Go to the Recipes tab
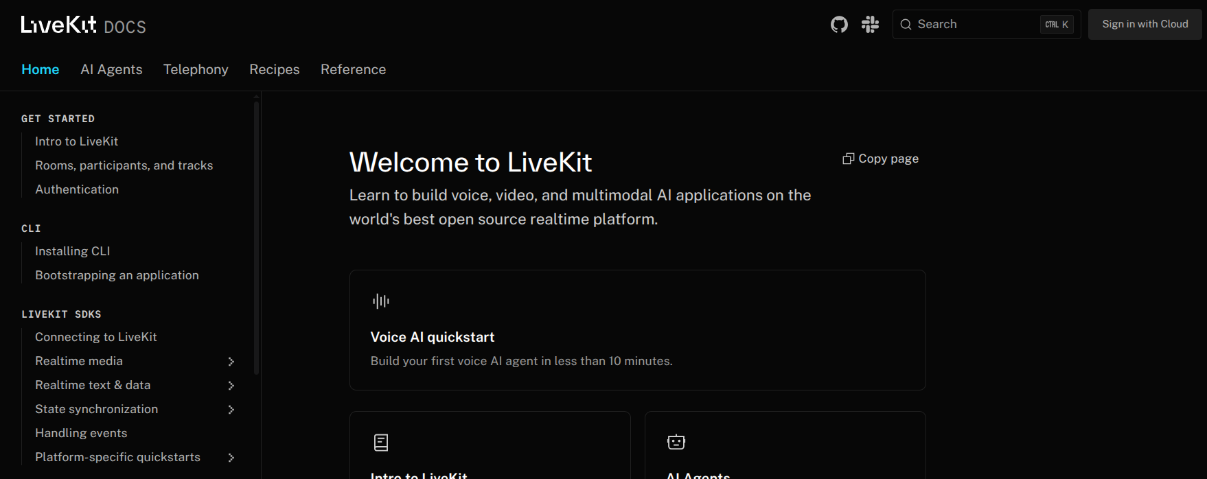Viewport: 1207px width, 479px height. tap(275, 69)
